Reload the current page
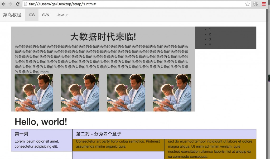This screenshot has width=270, height=159. click(x=18, y=4)
